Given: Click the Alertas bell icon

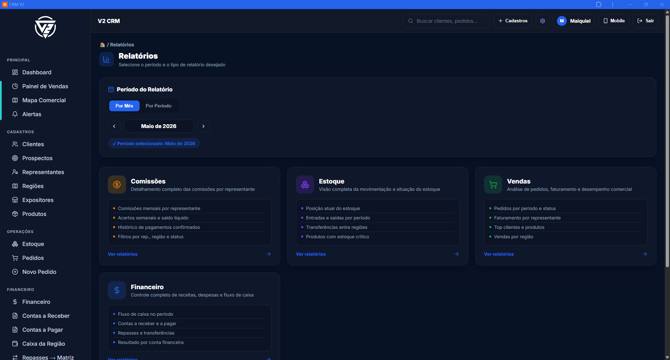Looking at the screenshot, I should tap(15, 114).
